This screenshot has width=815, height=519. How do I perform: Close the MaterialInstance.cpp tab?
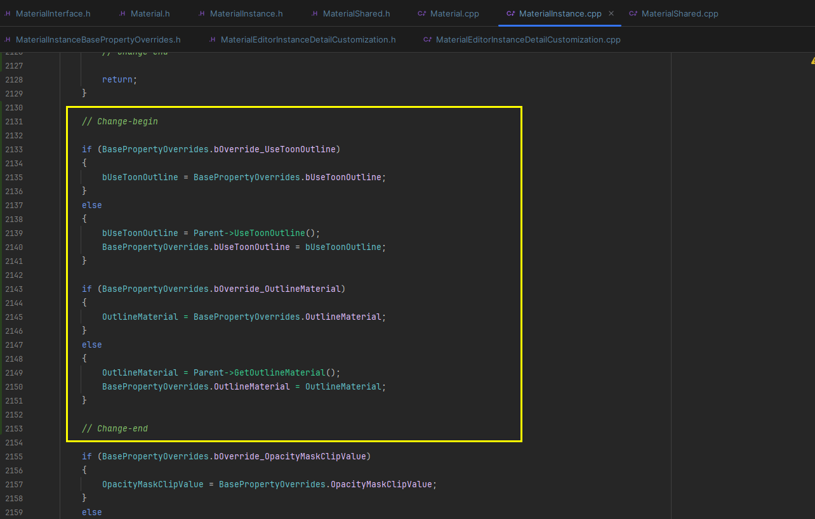[x=611, y=12]
